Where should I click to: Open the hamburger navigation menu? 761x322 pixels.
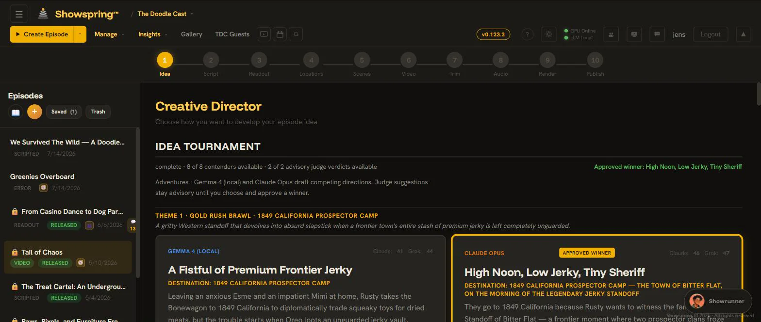pos(19,14)
